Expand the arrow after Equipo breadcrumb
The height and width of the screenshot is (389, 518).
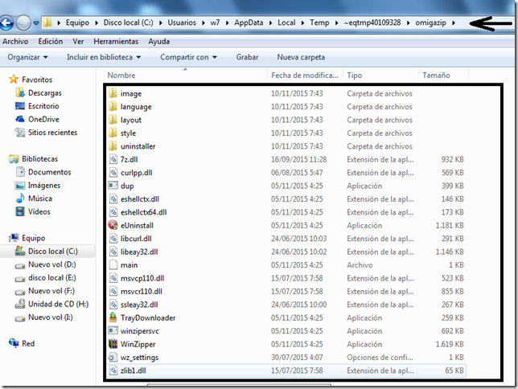click(x=97, y=23)
